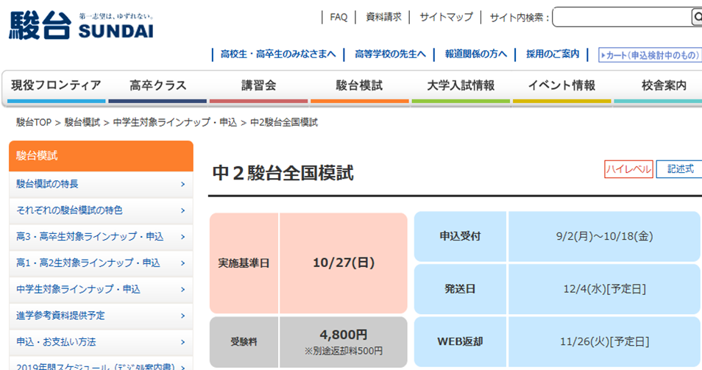Click chevron beside それぞれの駿台模試の特色

[182, 210]
